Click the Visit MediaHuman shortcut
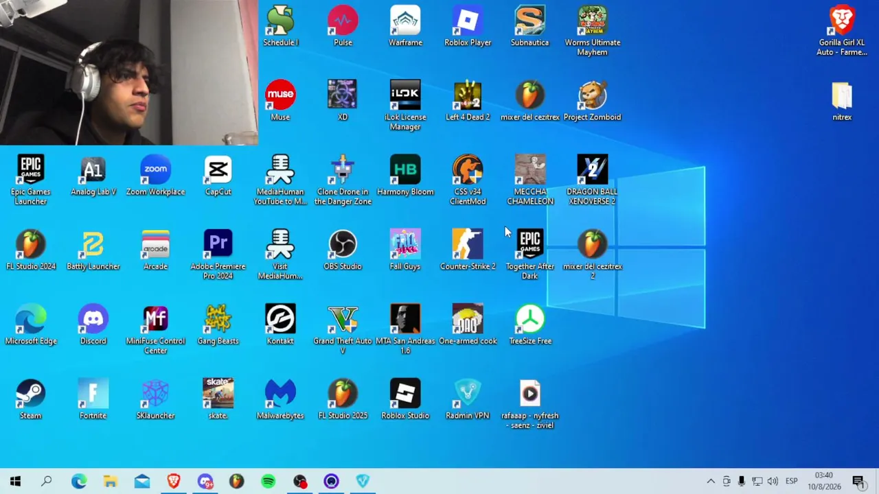879x494 pixels. (x=280, y=255)
